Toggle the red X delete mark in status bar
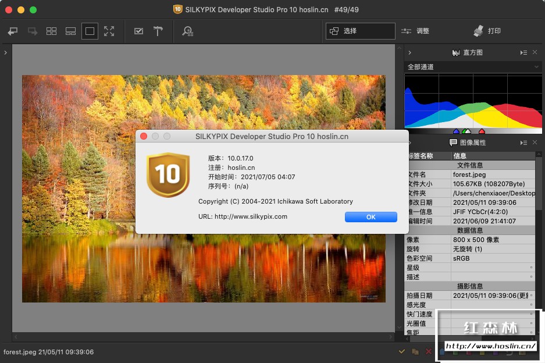 pyautogui.click(x=429, y=351)
